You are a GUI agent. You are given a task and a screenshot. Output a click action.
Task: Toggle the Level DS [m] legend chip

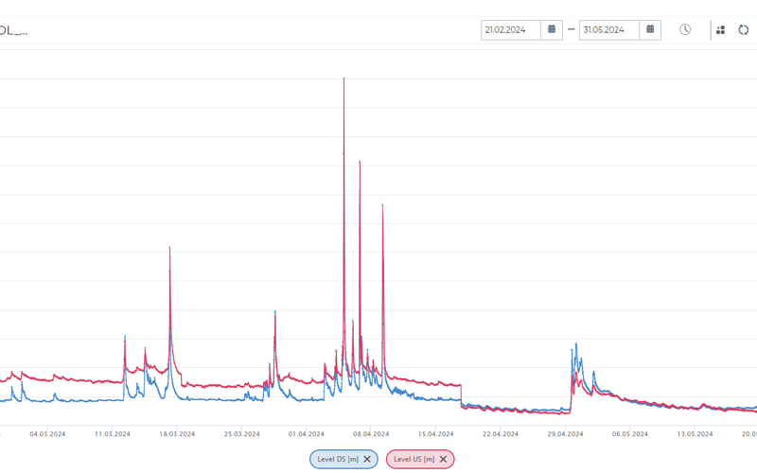coord(338,459)
